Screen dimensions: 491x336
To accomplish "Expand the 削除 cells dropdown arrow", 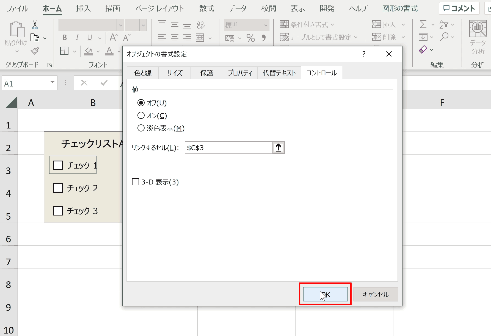I will [x=403, y=37].
